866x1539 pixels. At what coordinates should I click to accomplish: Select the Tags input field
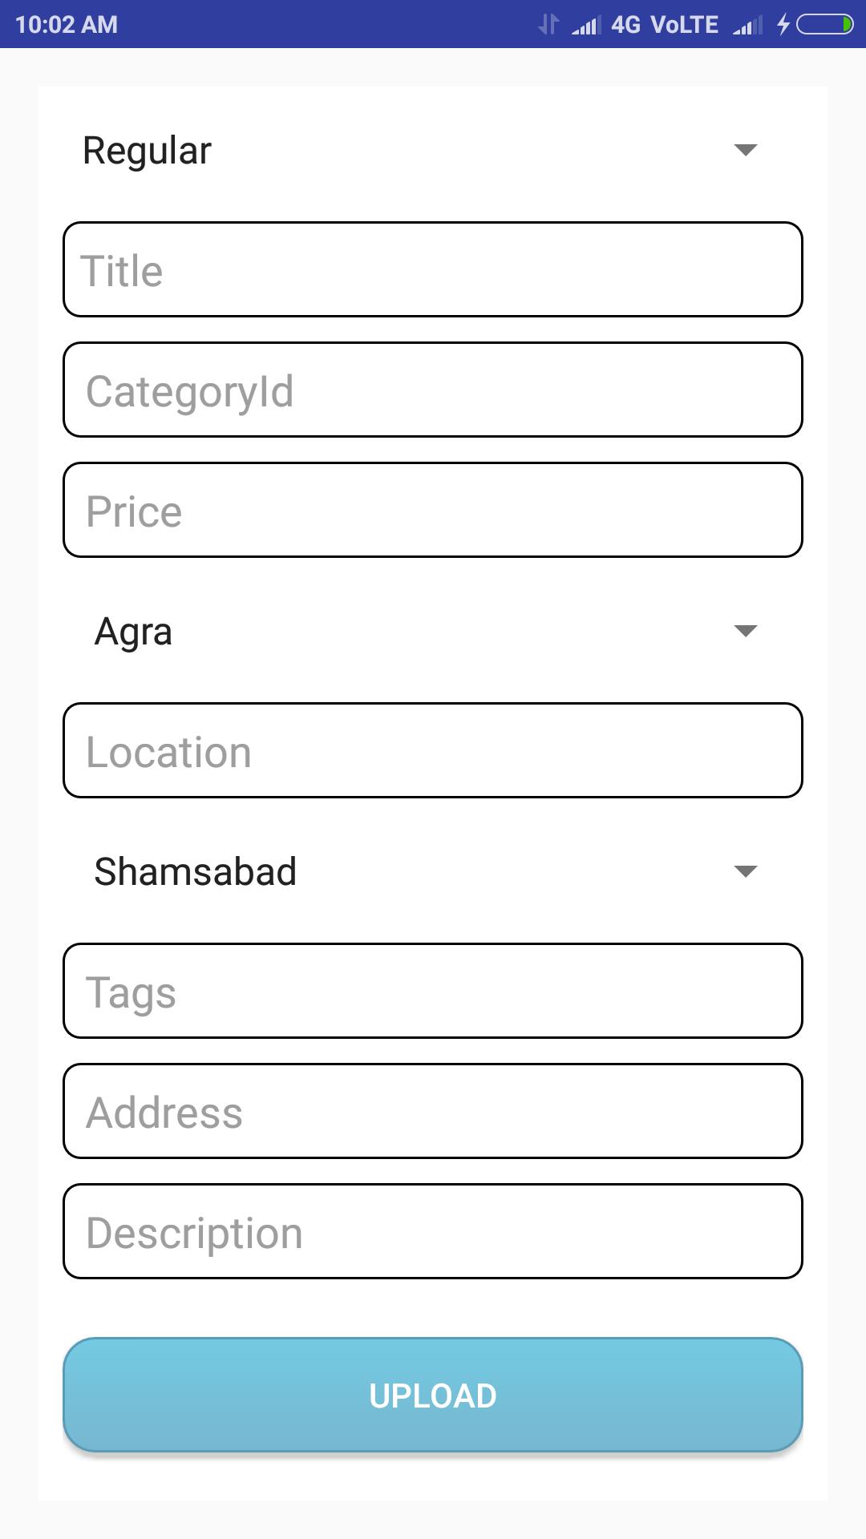[433, 992]
